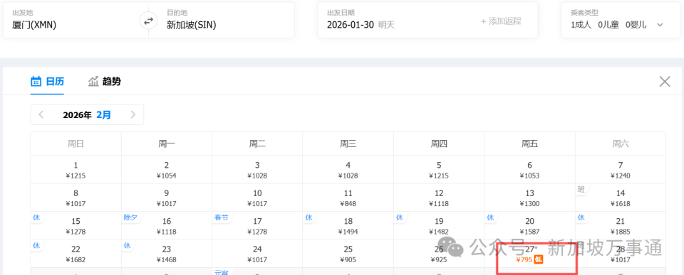Select February 5 priced ¥1215

click(439, 170)
